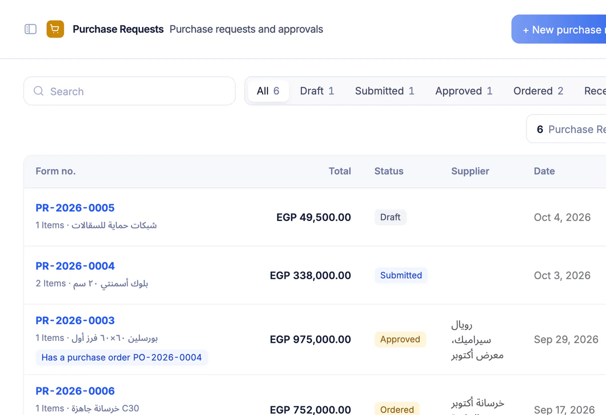The image size is (606, 415).
Task: Click the Submitted status badge
Action: tap(401, 275)
